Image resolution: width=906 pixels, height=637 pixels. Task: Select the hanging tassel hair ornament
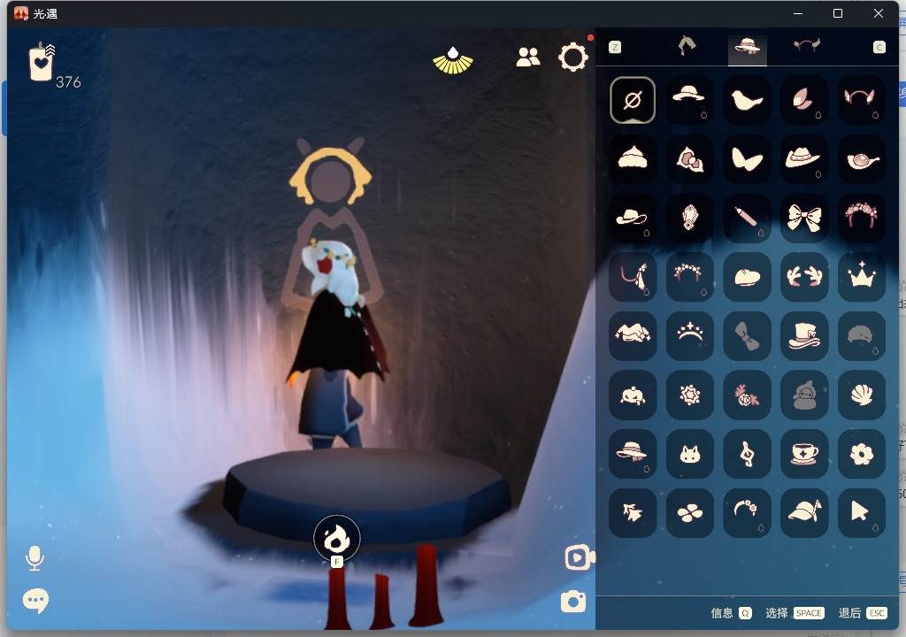click(632, 277)
